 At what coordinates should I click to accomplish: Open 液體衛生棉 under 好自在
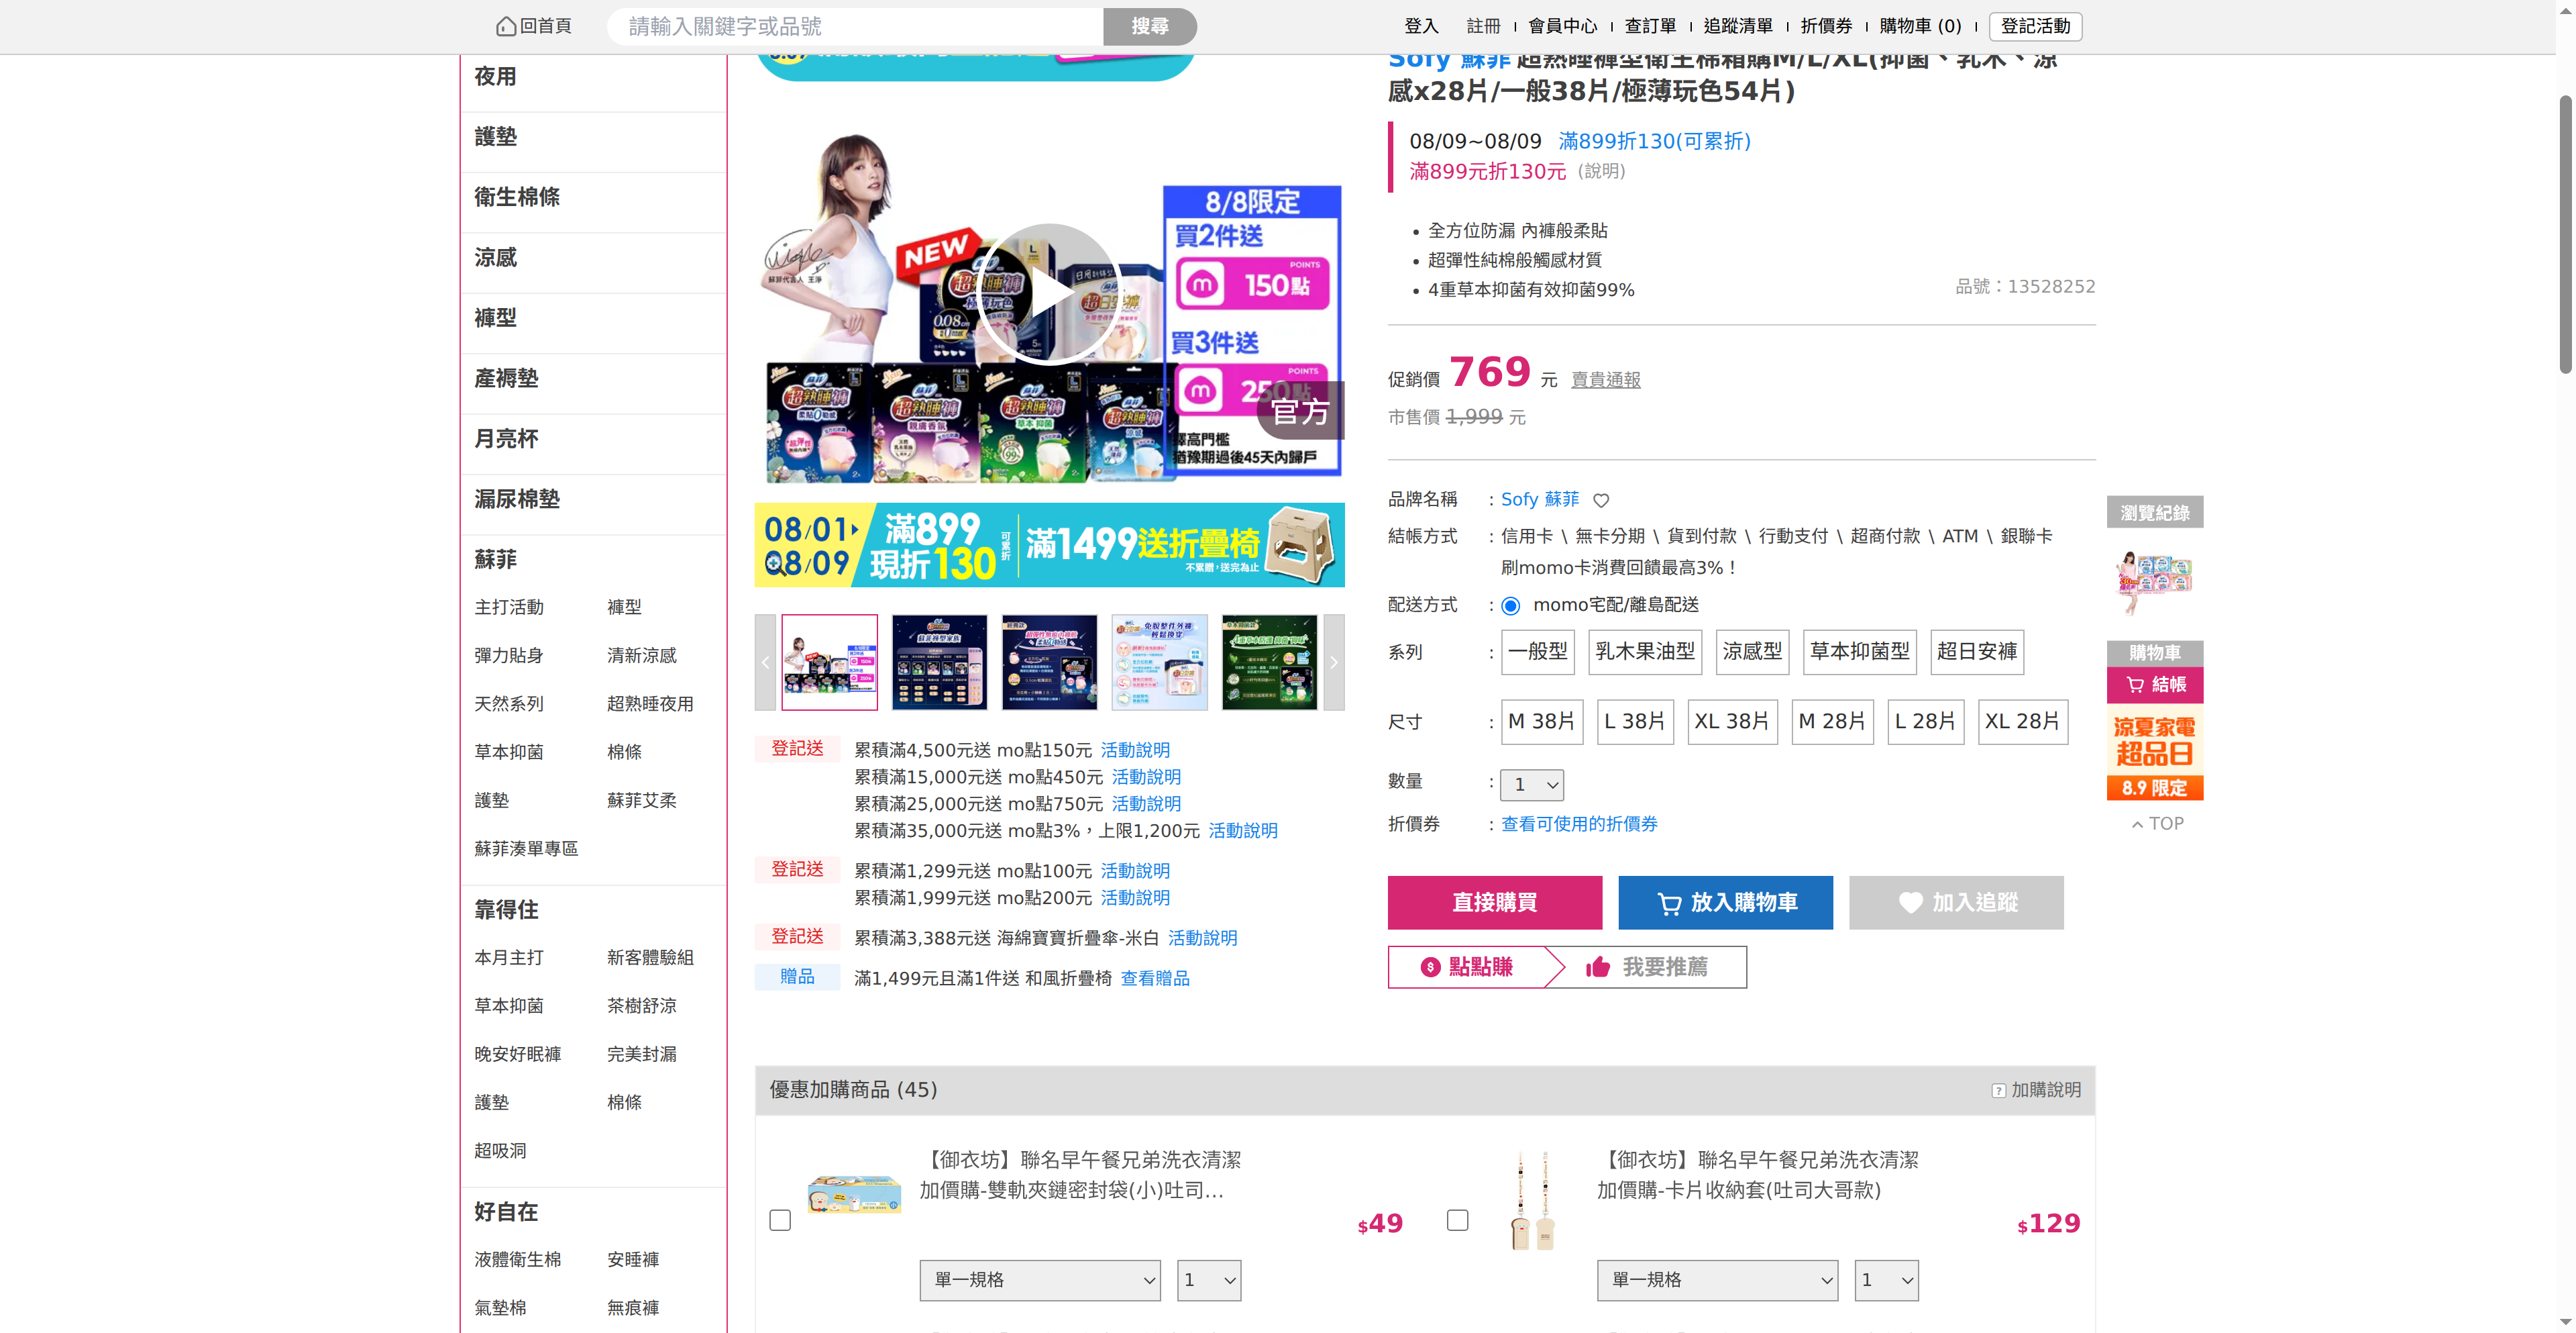[x=518, y=1260]
